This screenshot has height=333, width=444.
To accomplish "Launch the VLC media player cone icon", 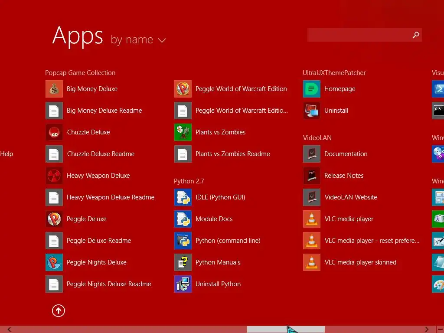I will (x=312, y=219).
